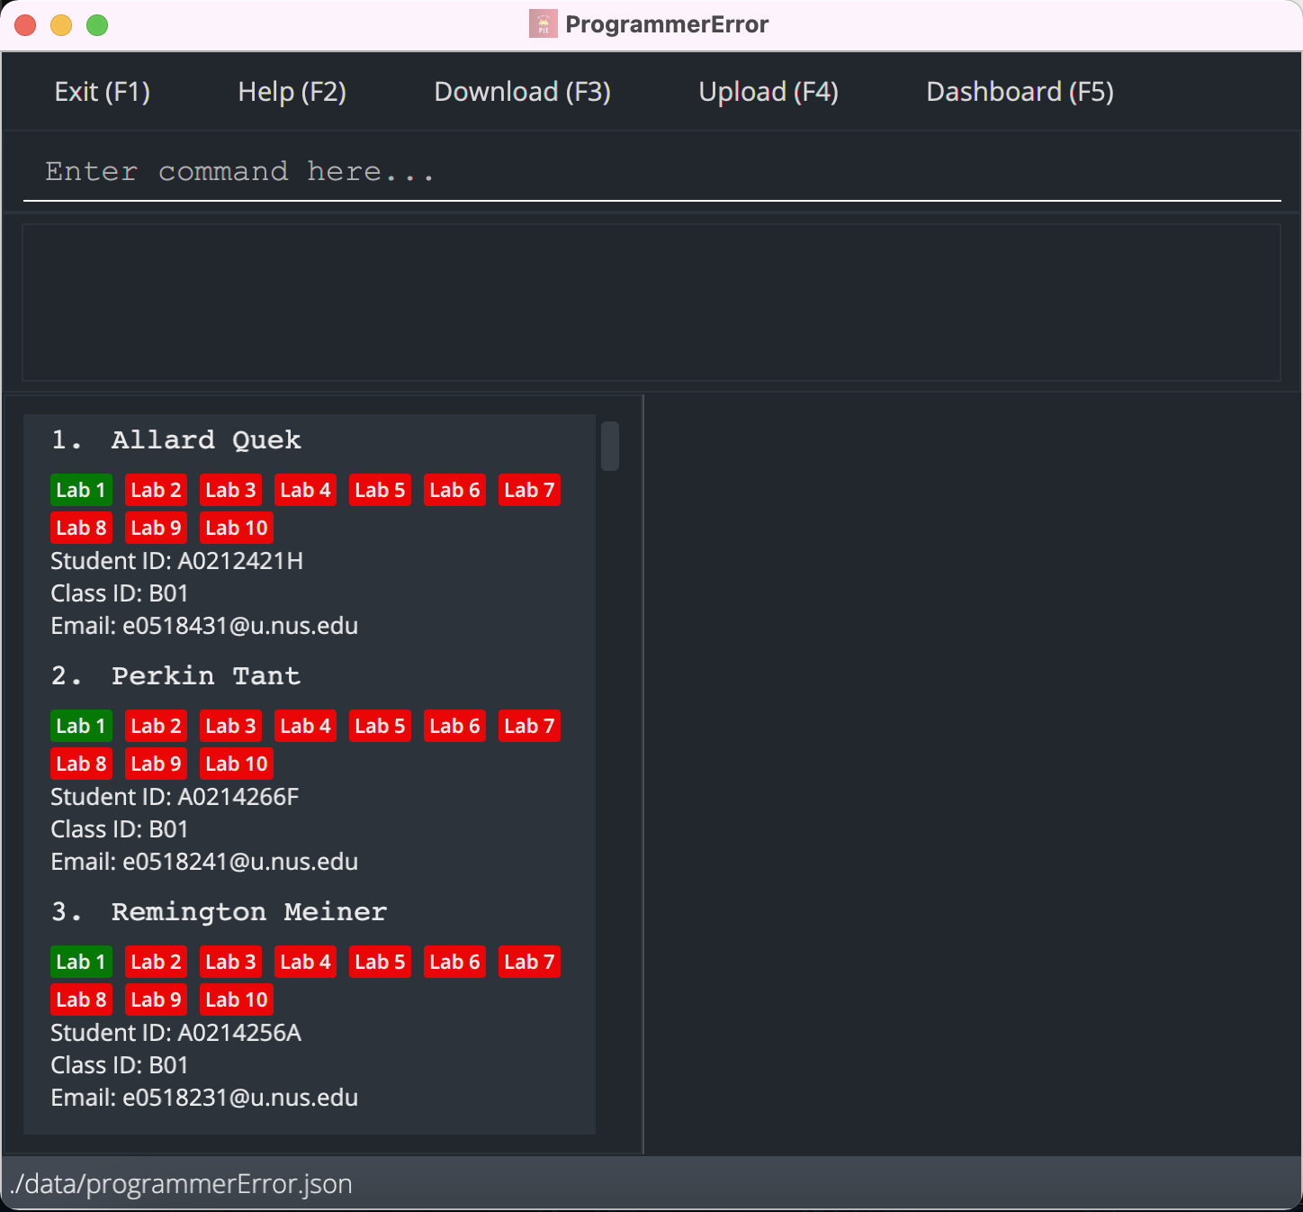Click Lab 9 tag under Perkin Tant
The image size is (1303, 1212).
156,764
